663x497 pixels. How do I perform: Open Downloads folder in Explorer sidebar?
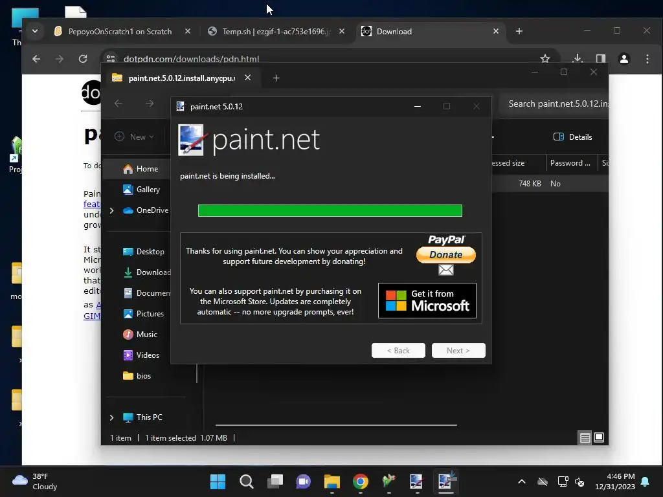pyautogui.click(x=147, y=272)
